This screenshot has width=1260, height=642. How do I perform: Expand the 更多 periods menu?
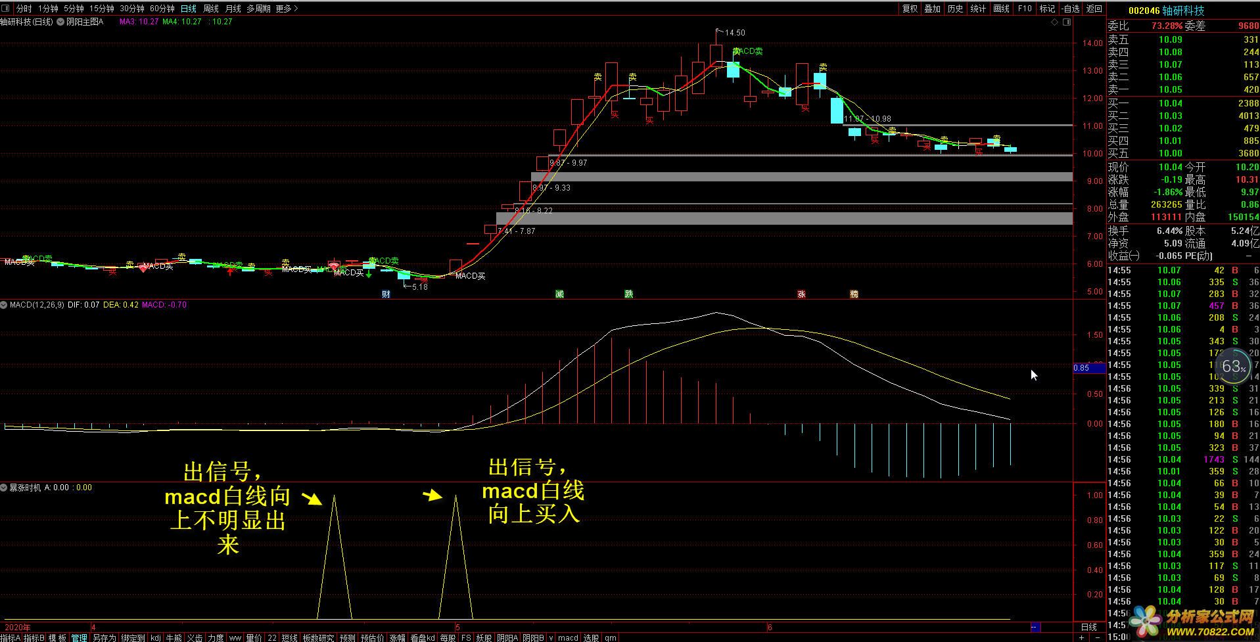coord(287,9)
